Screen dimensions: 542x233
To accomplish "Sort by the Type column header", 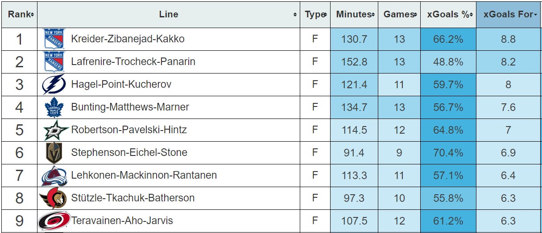I will click(315, 14).
